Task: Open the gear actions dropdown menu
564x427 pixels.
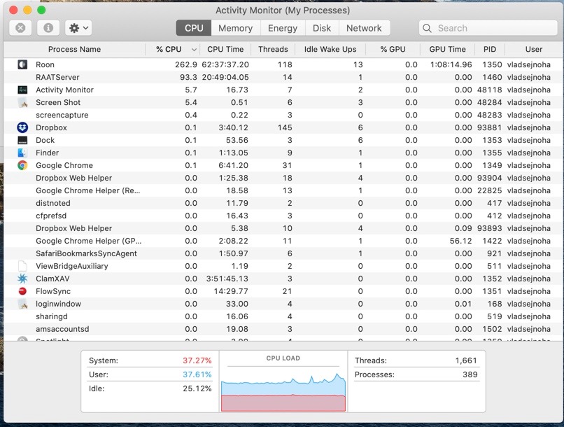Action: click(78, 28)
